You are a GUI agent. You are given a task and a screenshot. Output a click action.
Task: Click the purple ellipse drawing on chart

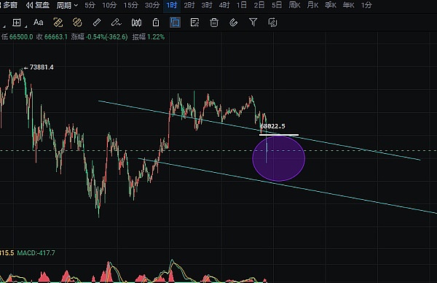coord(279,158)
